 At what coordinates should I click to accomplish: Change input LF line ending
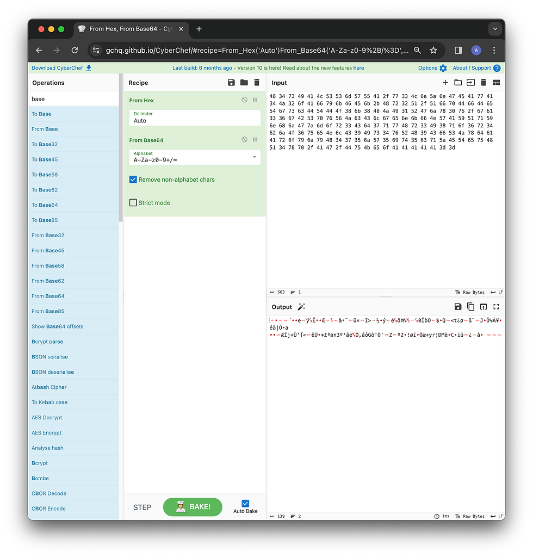[497, 292]
